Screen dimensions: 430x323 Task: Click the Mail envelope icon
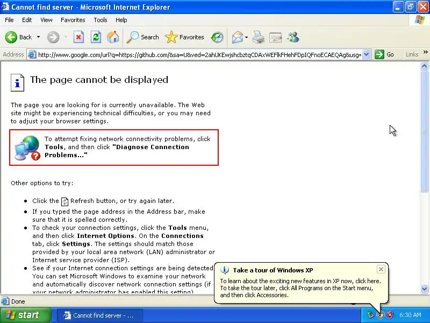coord(237,37)
